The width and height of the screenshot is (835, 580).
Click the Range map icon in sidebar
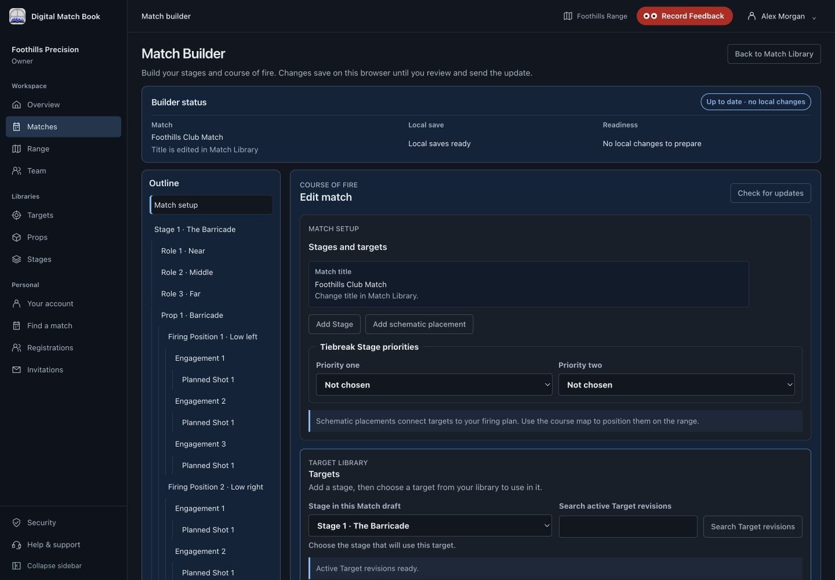(x=16, y=149)
